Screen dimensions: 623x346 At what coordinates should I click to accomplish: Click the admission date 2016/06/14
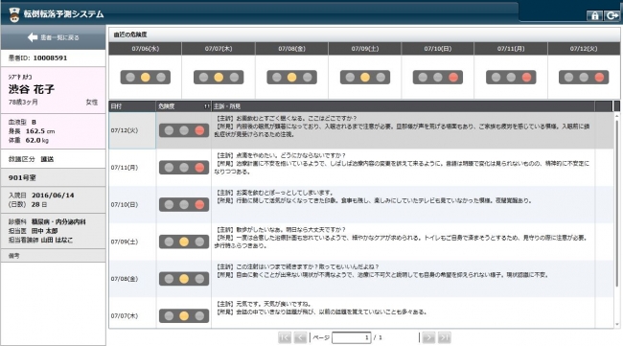tap(53, 196)
